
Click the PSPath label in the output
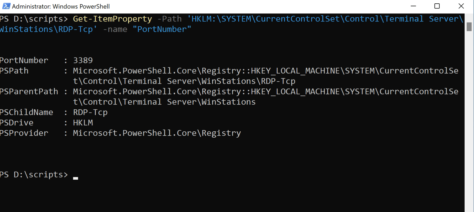14,70
